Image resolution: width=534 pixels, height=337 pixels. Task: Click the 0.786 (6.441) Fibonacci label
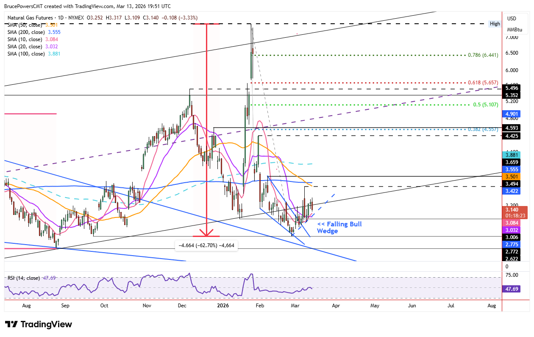(x=483, y=55)
